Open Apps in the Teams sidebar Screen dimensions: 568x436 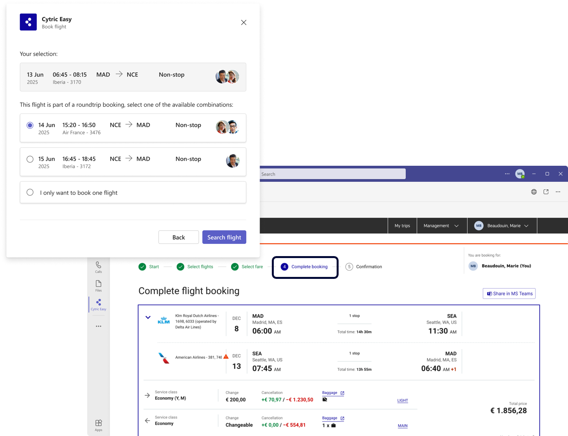98,425
